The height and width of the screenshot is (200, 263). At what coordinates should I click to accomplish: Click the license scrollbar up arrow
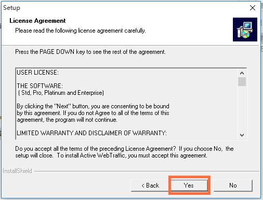(242, 73)
